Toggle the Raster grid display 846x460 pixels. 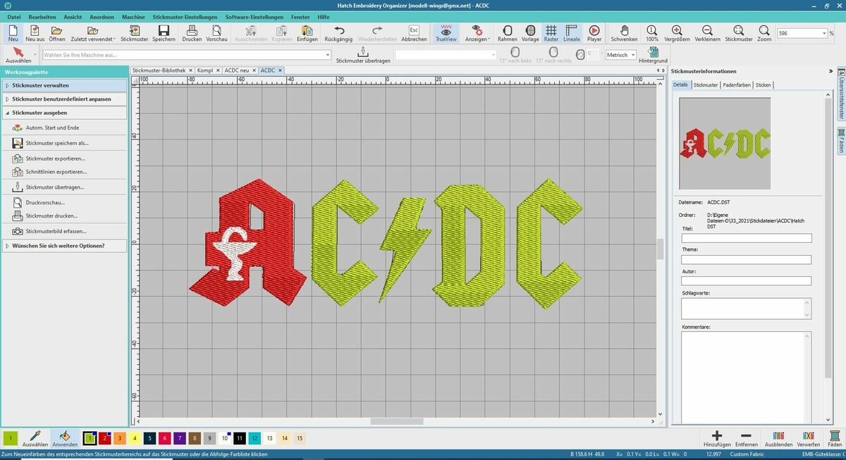(x=551, y=33)
